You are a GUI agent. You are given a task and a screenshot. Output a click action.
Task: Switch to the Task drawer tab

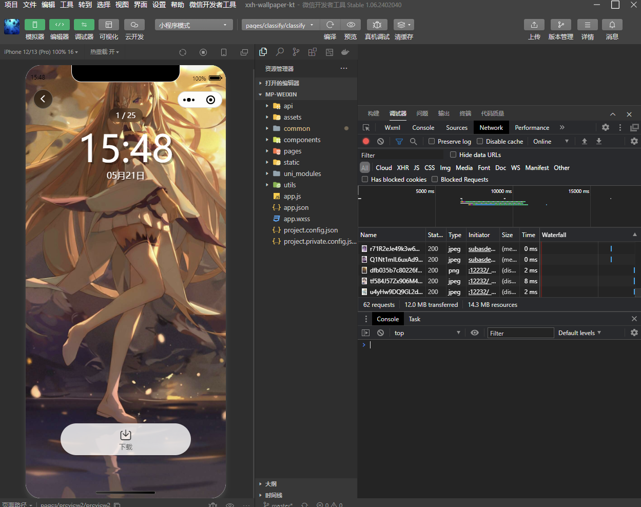tap(415, 319)
